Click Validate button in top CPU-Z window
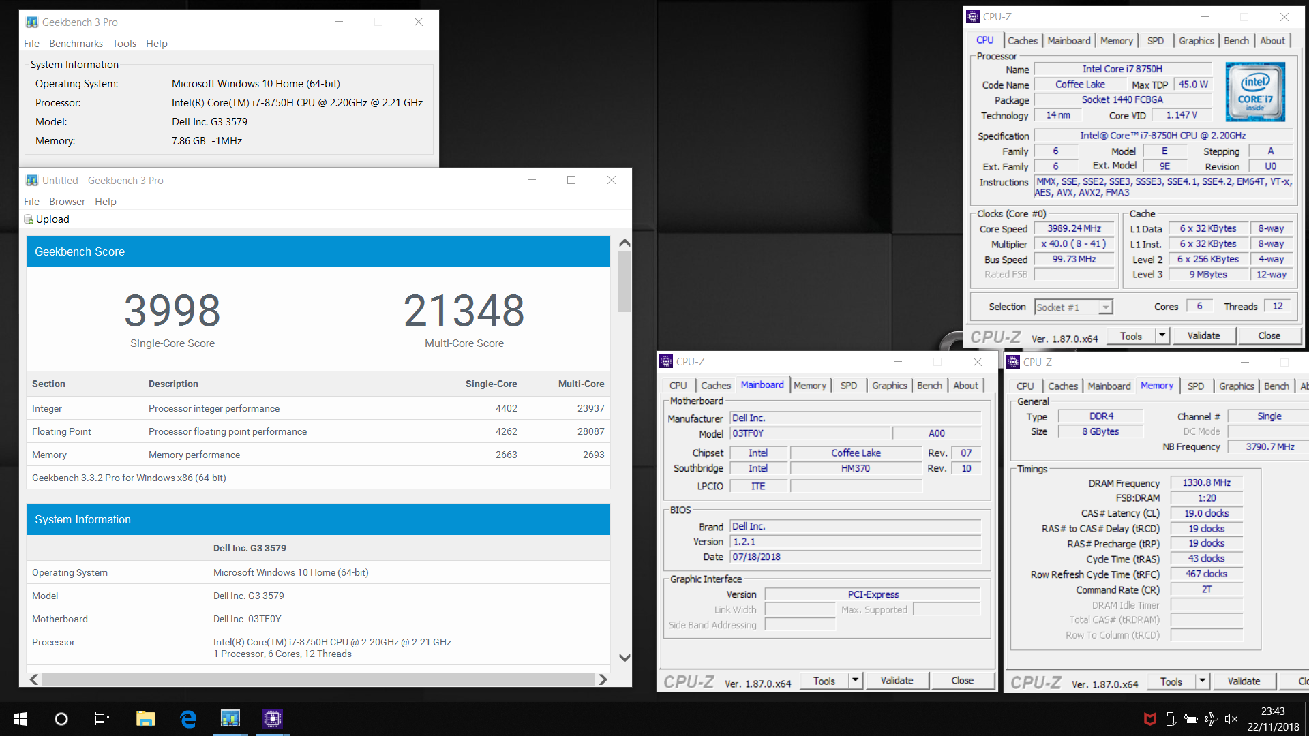This screenshot has height=736, width=1309. tap(1203, 336)
